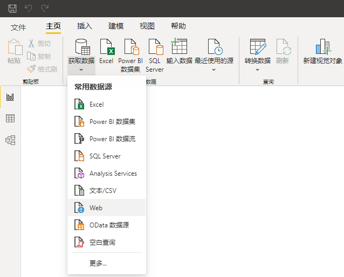Image resolution: width=344 pixels, height=277 pixels.
Task: Choose Web data source entry
Action: 107,207
